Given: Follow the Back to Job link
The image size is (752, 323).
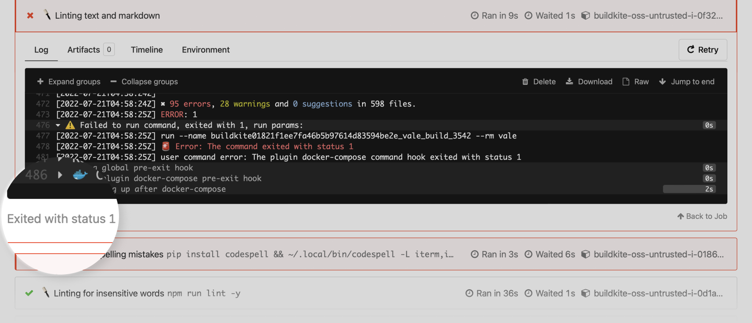Looking at the screenshot, I should [x=702, y=216].
